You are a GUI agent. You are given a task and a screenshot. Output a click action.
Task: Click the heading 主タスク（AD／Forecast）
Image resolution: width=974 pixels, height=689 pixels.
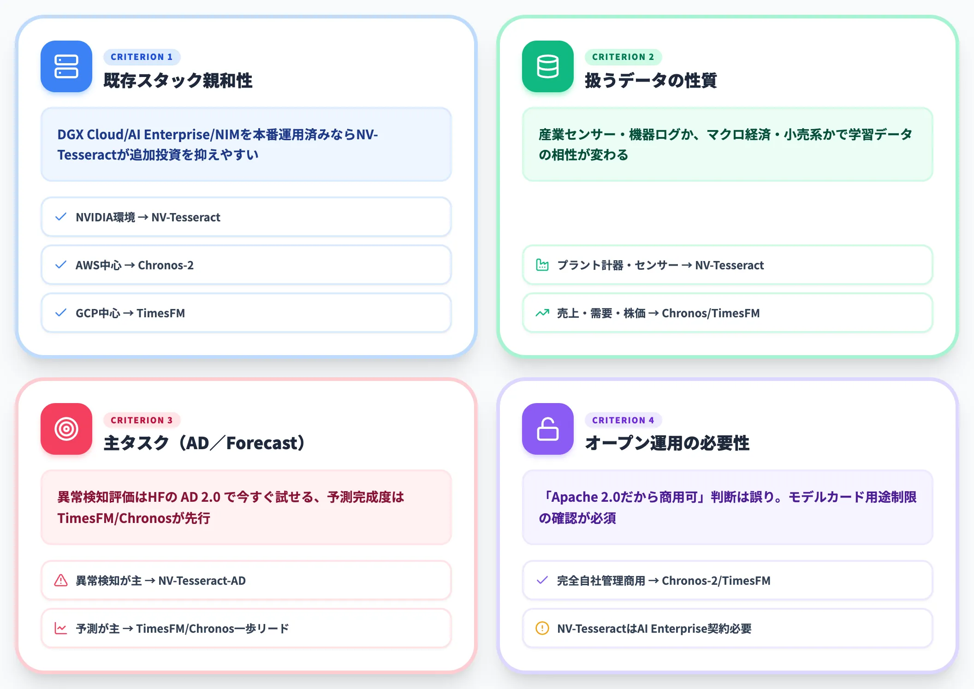pyautogui.click(x=204, y=443)
